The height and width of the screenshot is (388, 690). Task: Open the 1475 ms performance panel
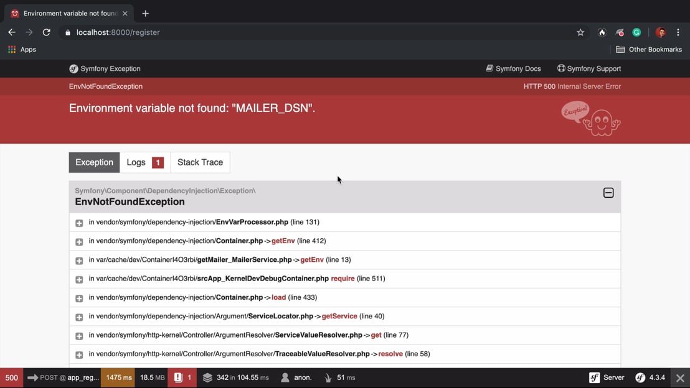pos(118,377)
